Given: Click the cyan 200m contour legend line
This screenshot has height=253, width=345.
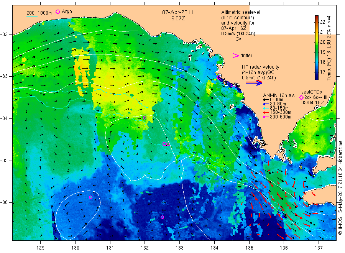Looking at the screenshot, I should pyautogui.click(x=32, y=16).
